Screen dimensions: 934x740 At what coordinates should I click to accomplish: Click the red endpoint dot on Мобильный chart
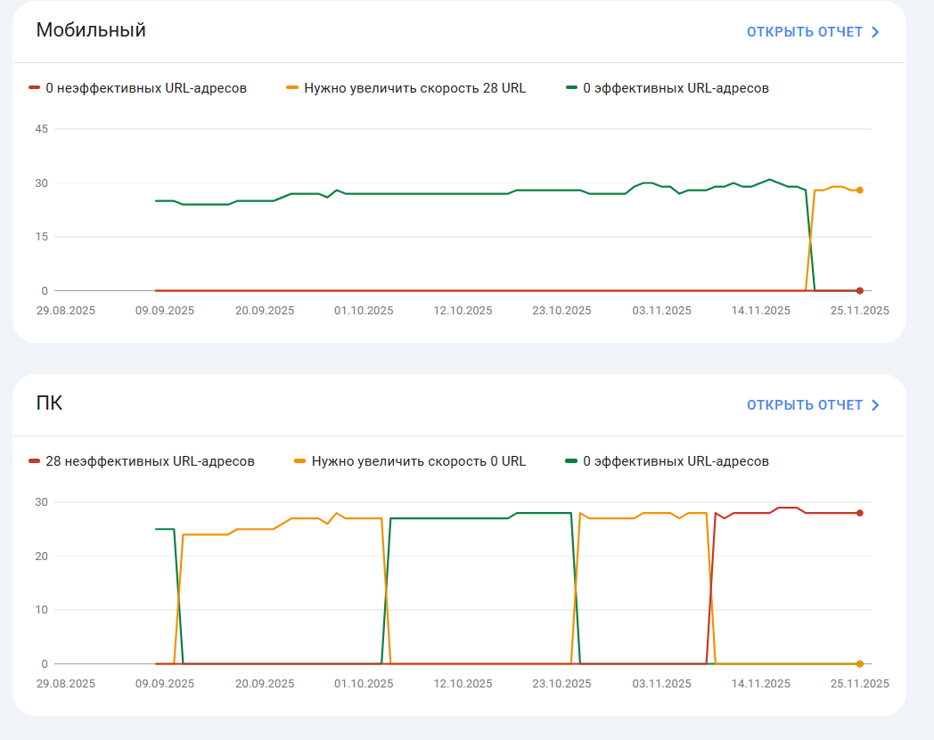859,290
